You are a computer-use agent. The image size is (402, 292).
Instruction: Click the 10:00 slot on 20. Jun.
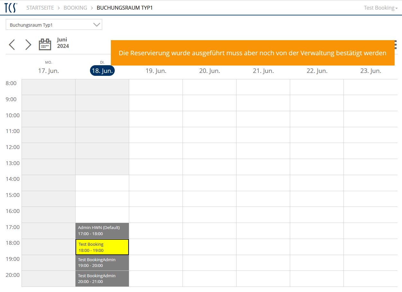point(210,119)
